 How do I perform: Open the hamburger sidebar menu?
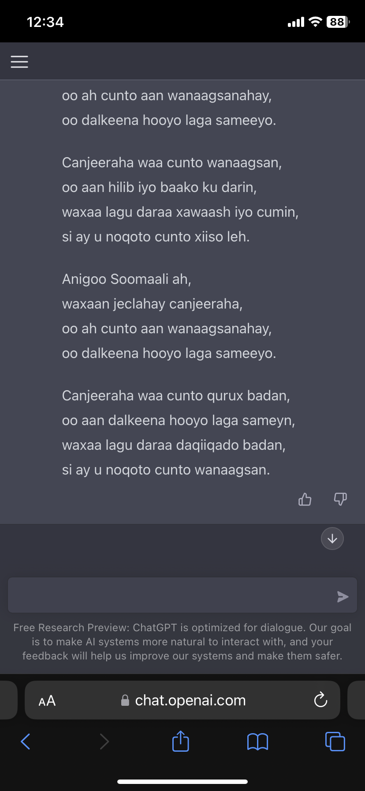click(19, 62)
